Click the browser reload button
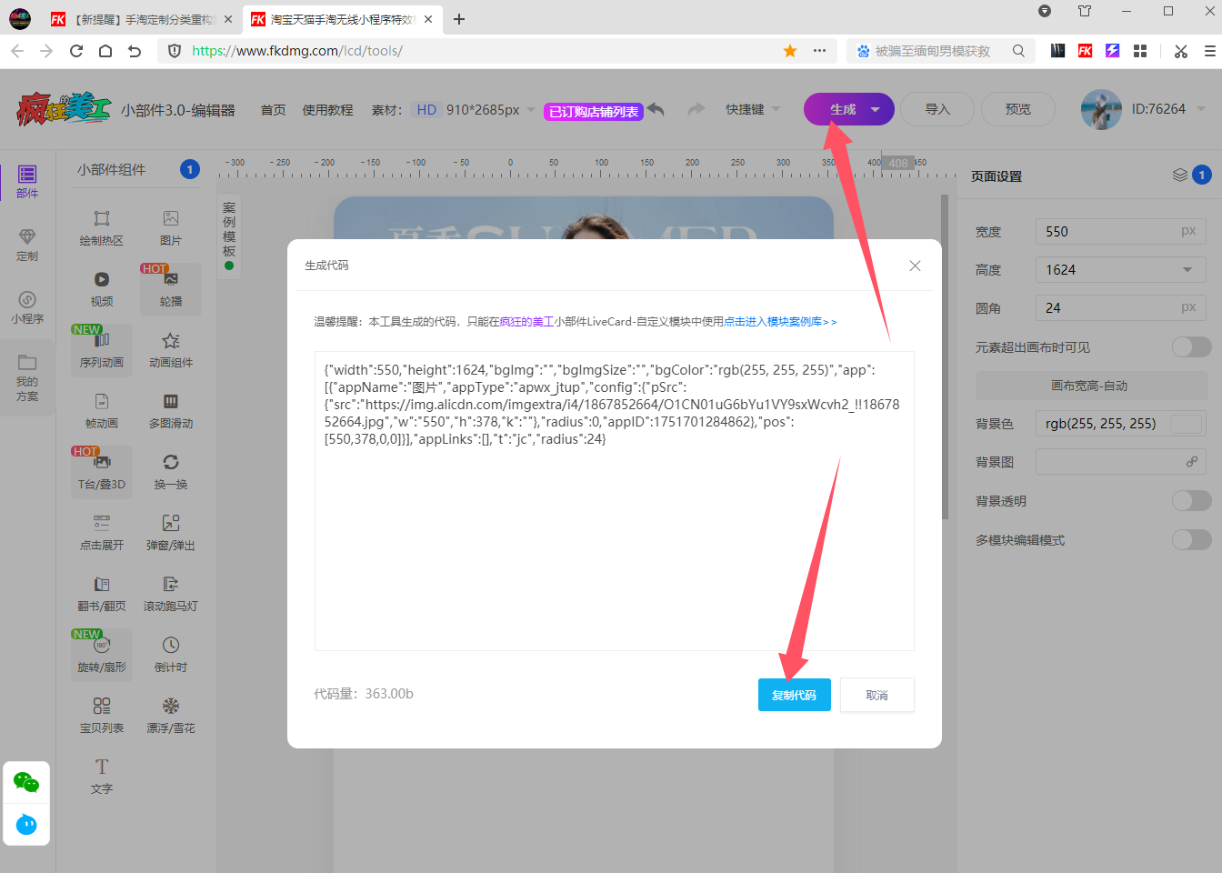This screenshot has width=1222, height=873. [x=76, y=51]
